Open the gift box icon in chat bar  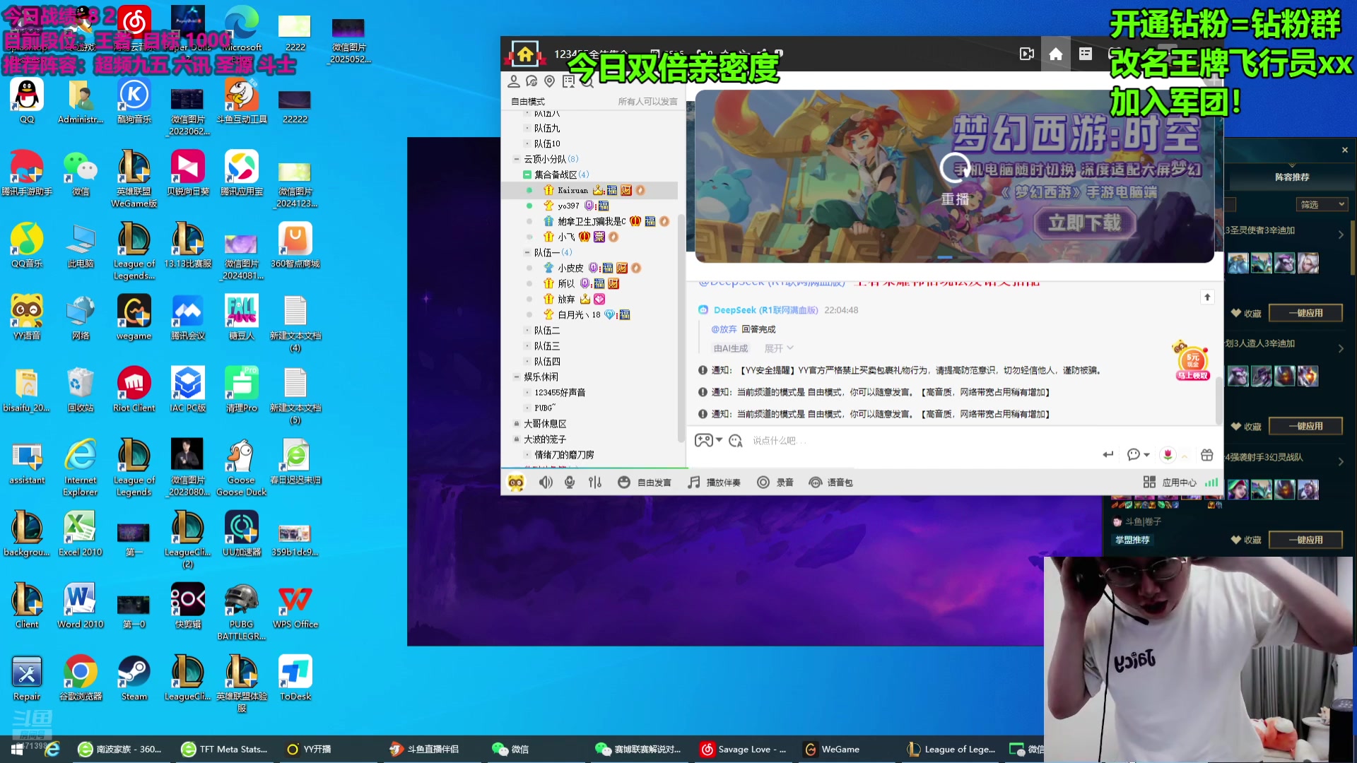[x=1207, y=454]
